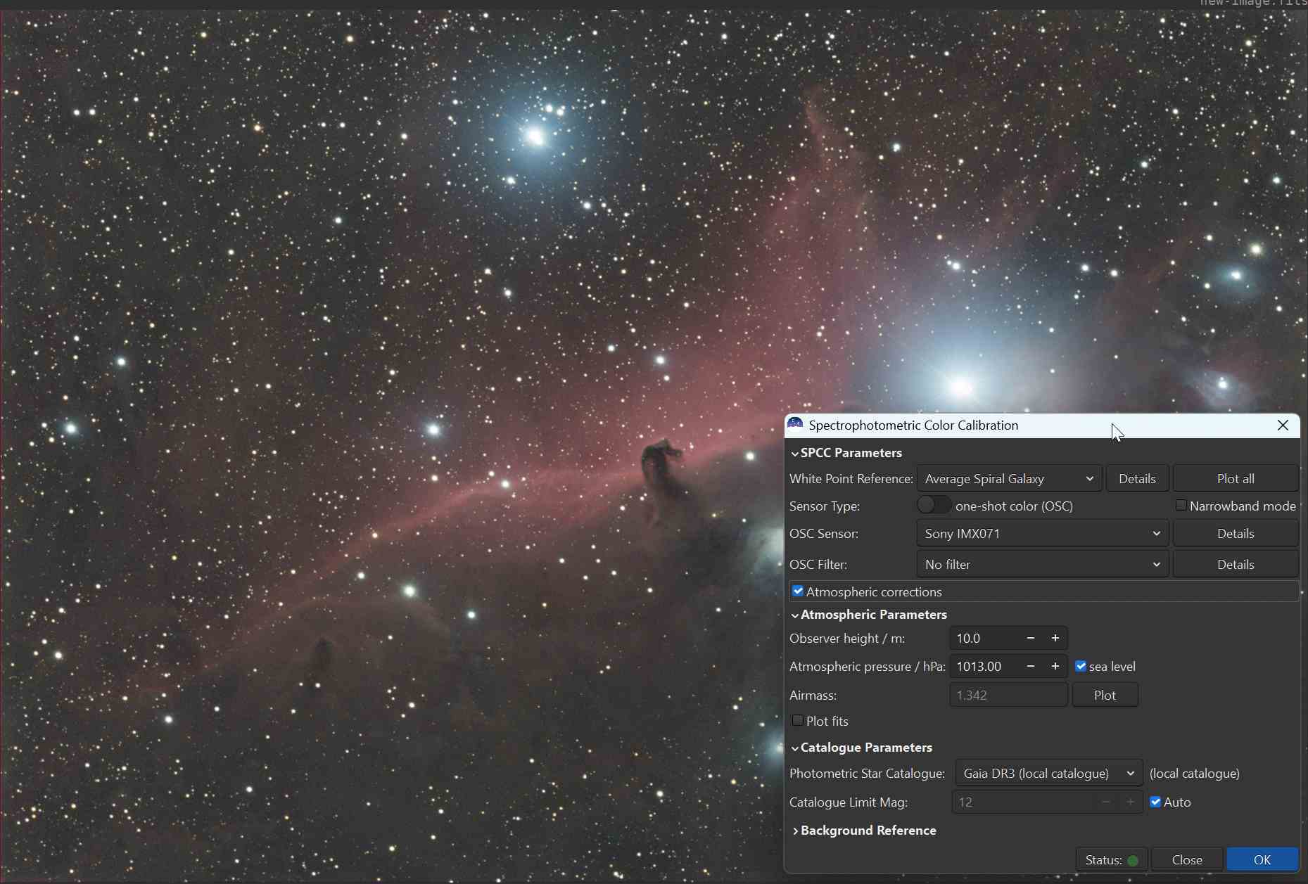Decrease observer height with minus button
Viewport: 1308px width, 884px height.
(1031, 639)
